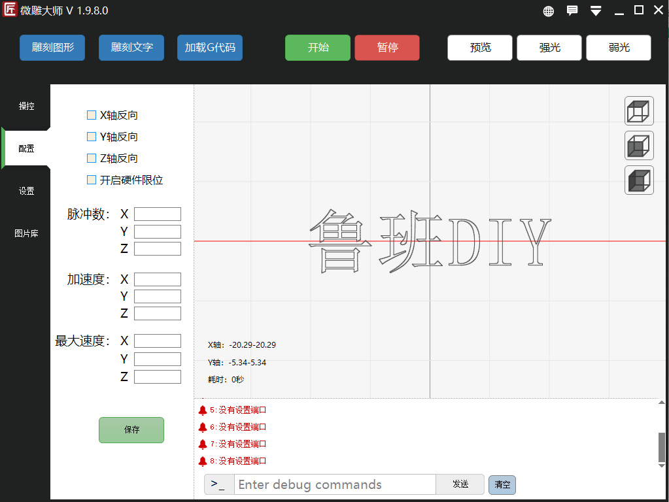Enable X轴反向 checkbox
The image size is (669, 502).
click(x=92, y=115)
